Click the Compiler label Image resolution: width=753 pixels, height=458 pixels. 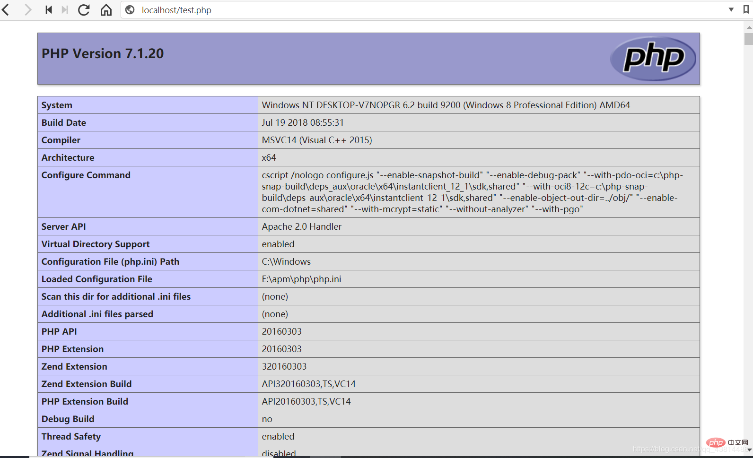[x=61, y=140]
